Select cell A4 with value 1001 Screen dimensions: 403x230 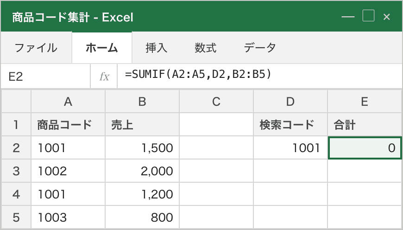click(x=68, y=194)
